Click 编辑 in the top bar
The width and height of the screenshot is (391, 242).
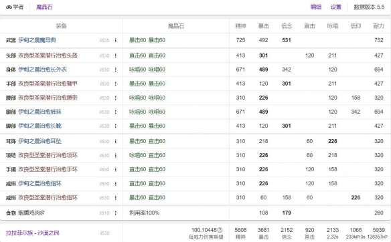click(316, 7)
